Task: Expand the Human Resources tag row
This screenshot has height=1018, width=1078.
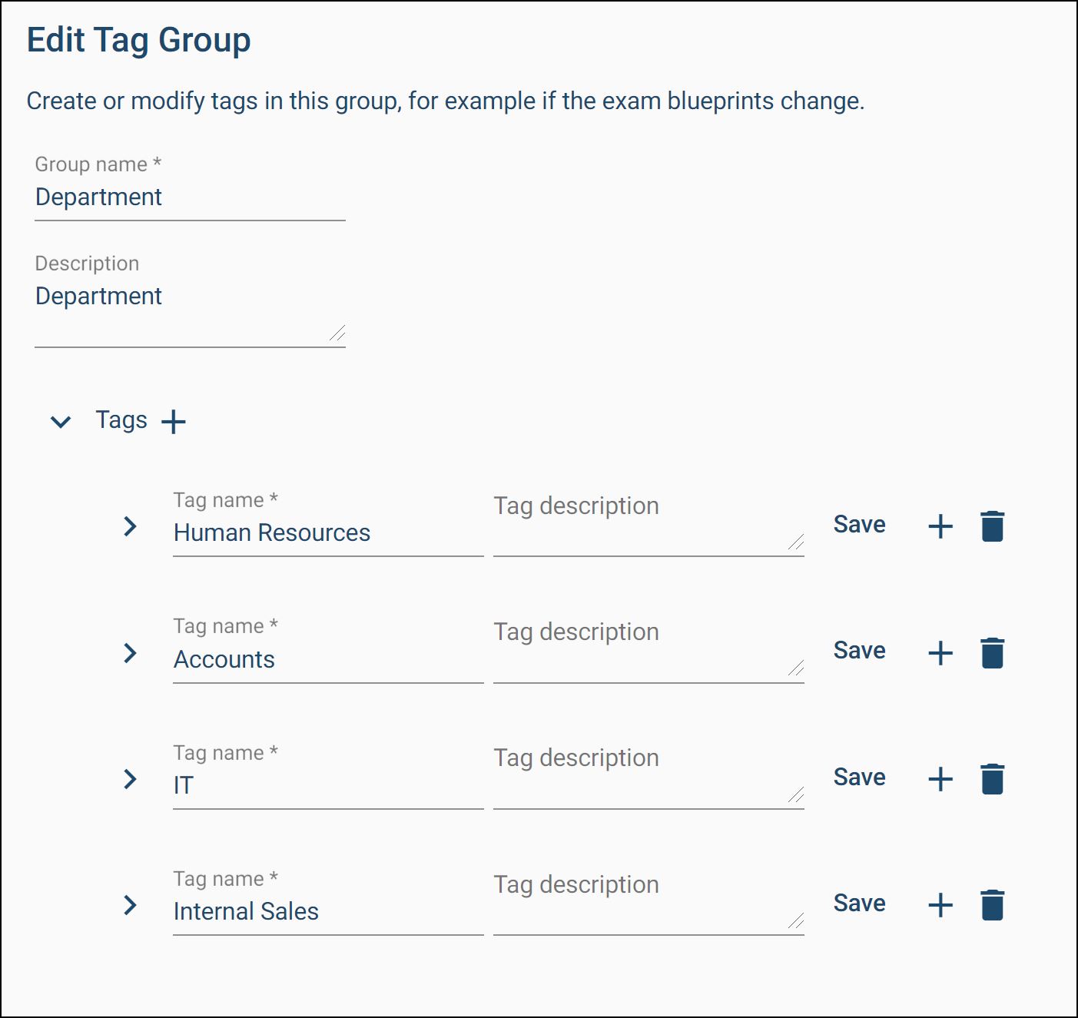Action: 131,526
